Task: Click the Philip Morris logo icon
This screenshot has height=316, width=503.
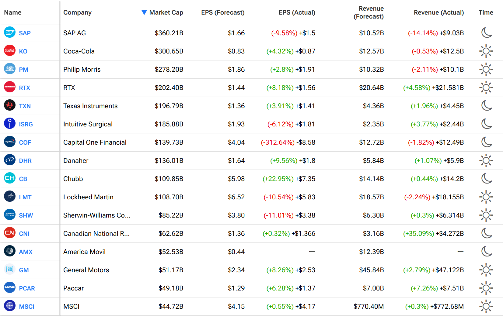Action: [x=10, y=69]
